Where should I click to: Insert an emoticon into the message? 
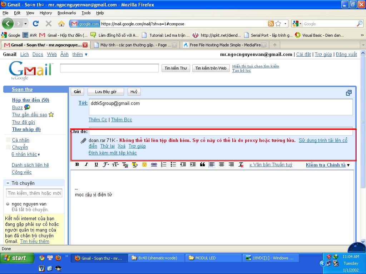tap(144, 164)
